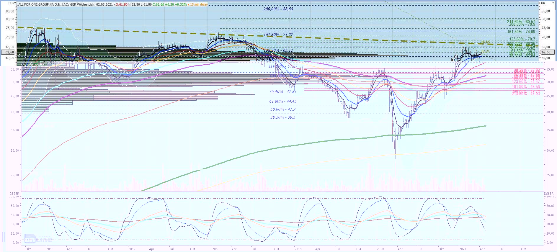
Task: Click the 2021 marker on time axis
Action: [x=463, y=249]
